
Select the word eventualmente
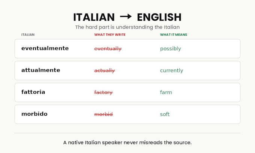[x=45, y=48]
